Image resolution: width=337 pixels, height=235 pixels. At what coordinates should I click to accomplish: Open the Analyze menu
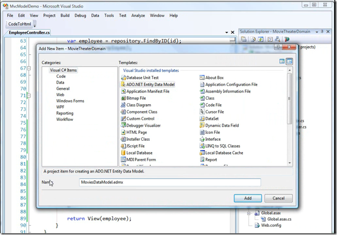[138, 16]
